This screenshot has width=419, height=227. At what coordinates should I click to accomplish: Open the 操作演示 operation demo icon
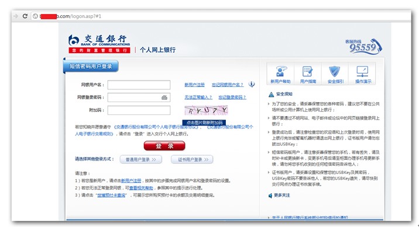click(363, 74)
